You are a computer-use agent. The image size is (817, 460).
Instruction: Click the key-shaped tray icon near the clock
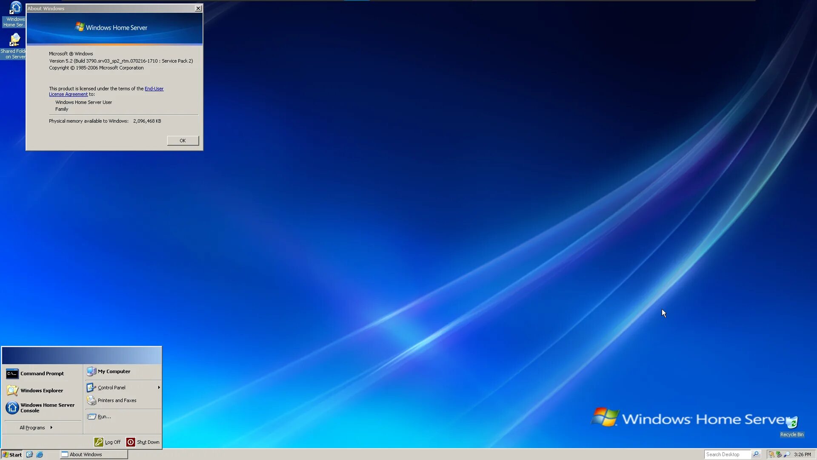[x=771, y=454]
